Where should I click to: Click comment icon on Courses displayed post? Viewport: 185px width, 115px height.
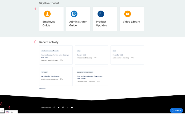[x=61, y=60]
